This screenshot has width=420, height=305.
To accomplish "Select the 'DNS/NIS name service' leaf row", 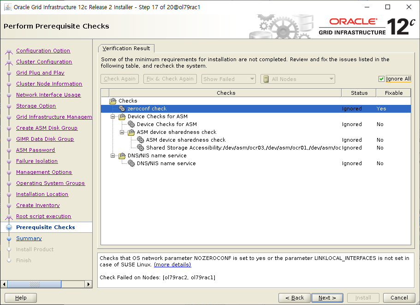I will [256, 163].
